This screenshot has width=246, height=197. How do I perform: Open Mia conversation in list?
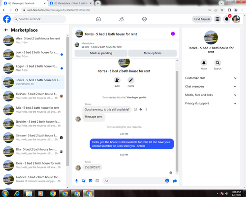33,110
